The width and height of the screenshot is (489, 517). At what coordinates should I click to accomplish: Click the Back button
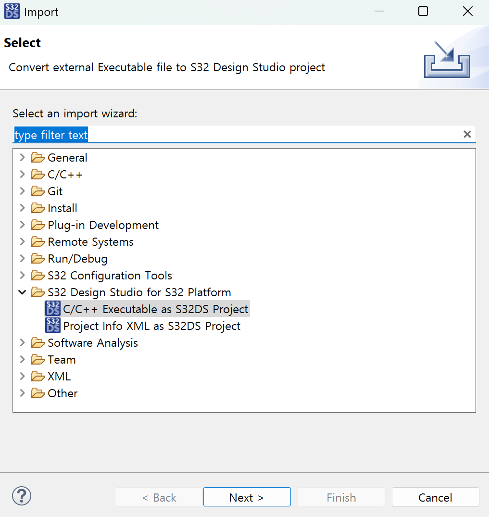pyautogui.click(x=159, y=497)
